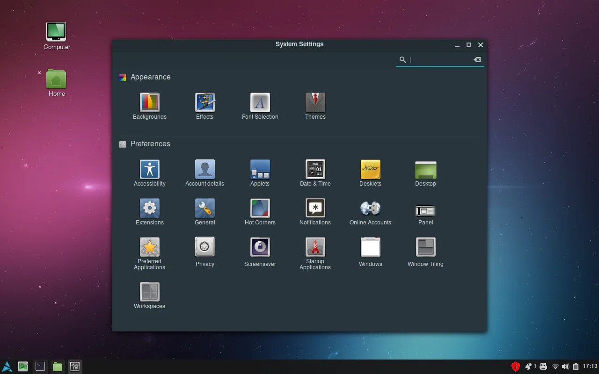This screenshot has height=374, width=599.
Task: Open the main menu launcher in panel
Action: click(7, 367)
